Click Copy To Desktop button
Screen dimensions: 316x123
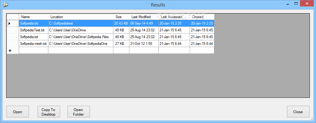pos(48,112)
